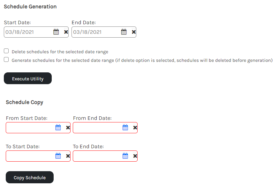
Task: Clear the From End Date field
Action: tap(135, 128)
